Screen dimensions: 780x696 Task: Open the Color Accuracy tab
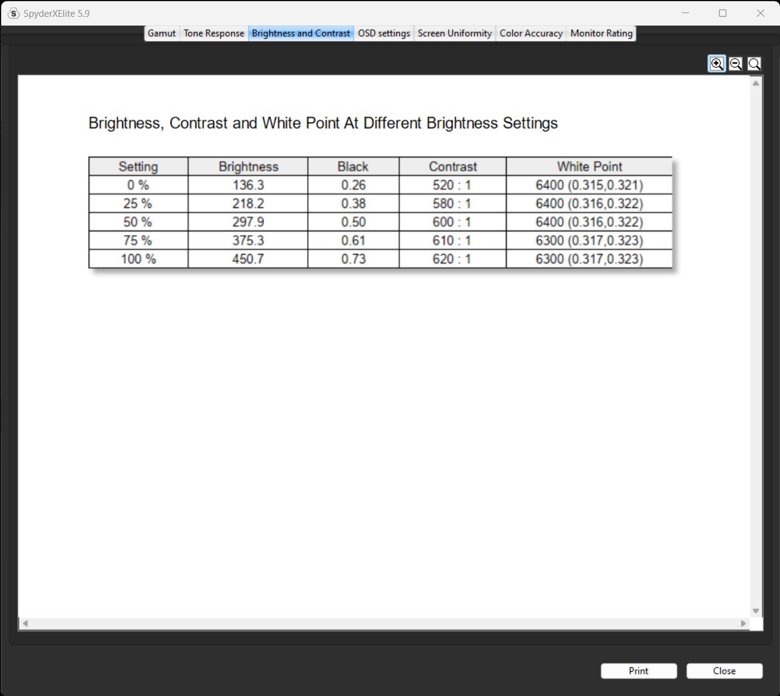click(531, 33)
